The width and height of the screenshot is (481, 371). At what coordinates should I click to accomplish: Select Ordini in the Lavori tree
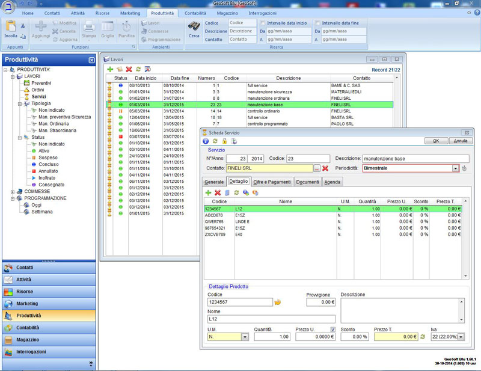click(37, 90)
